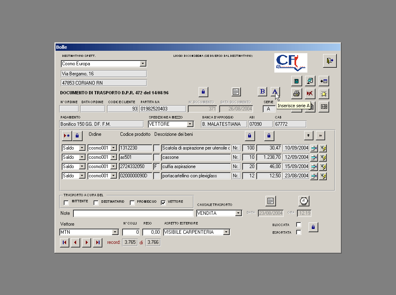Open the Saldo dropdown on the 1312230 row

coord(82,148)
